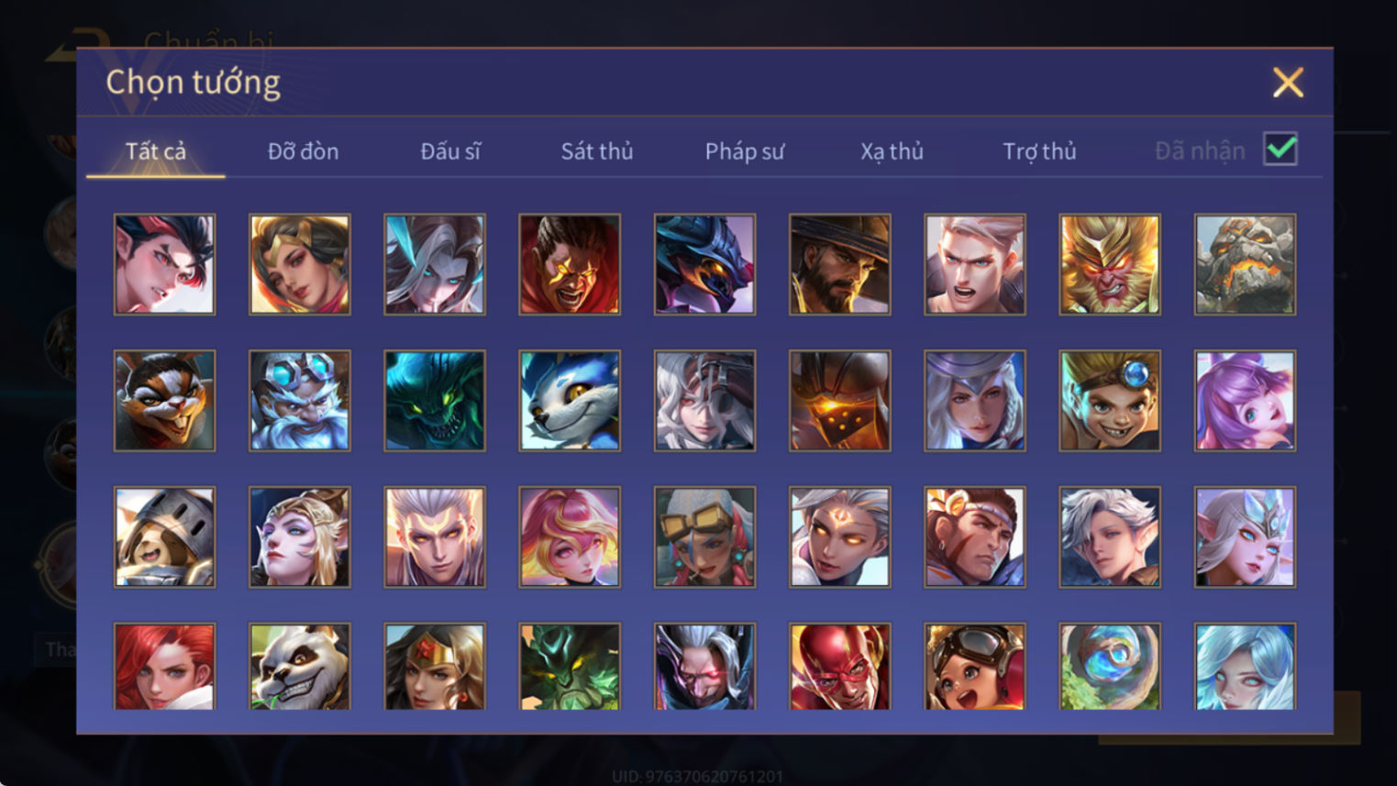This screenshot has width=1397, height=786.
Task: Open the Sát thủ tab
Action: coord(597,151)
